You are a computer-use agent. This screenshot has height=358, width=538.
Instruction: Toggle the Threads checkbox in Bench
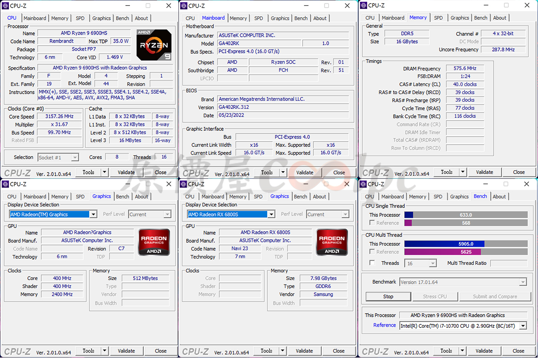click(372, 263)
